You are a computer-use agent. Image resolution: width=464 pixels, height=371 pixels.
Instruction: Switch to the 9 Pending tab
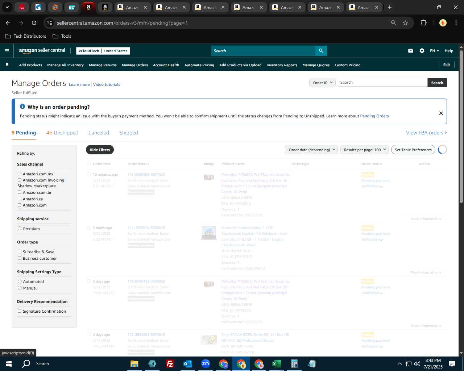point(24,133)
